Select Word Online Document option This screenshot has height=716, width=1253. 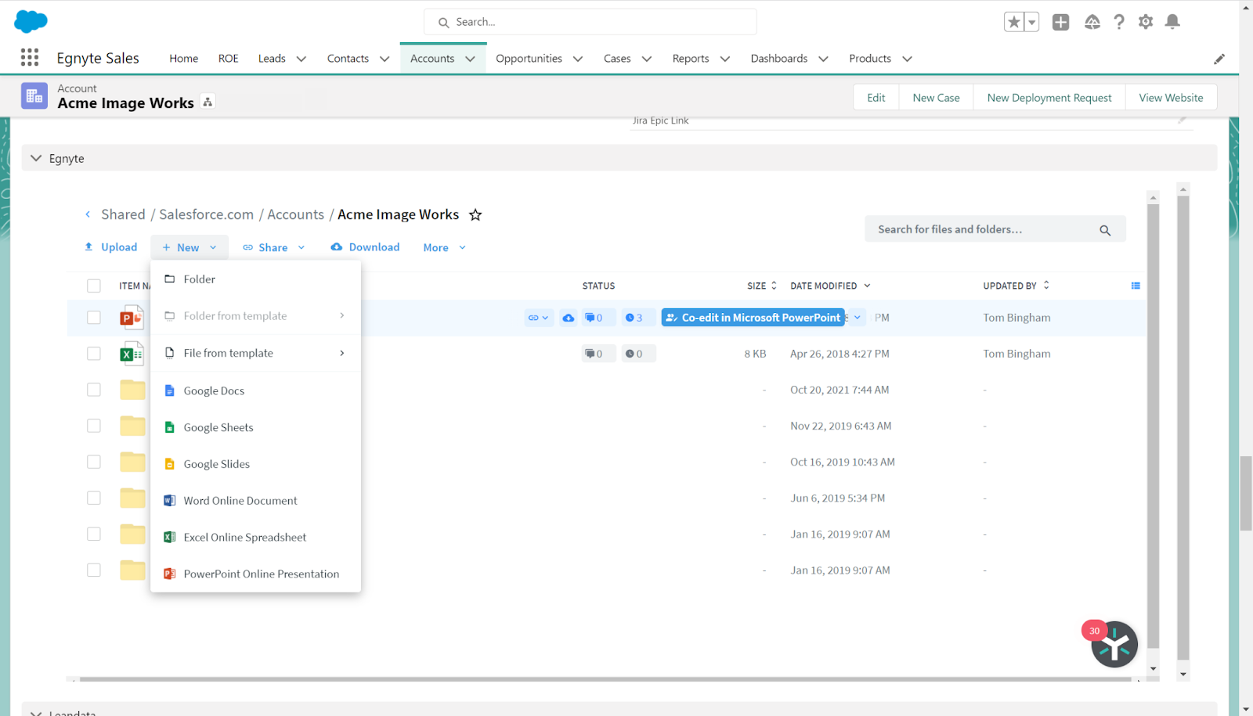click(240, 501)
